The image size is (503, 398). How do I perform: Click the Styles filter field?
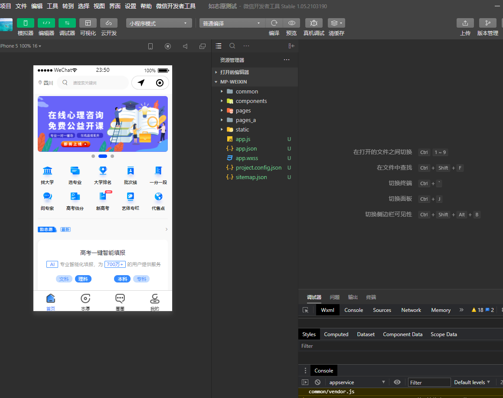click(x=401, y=346)
